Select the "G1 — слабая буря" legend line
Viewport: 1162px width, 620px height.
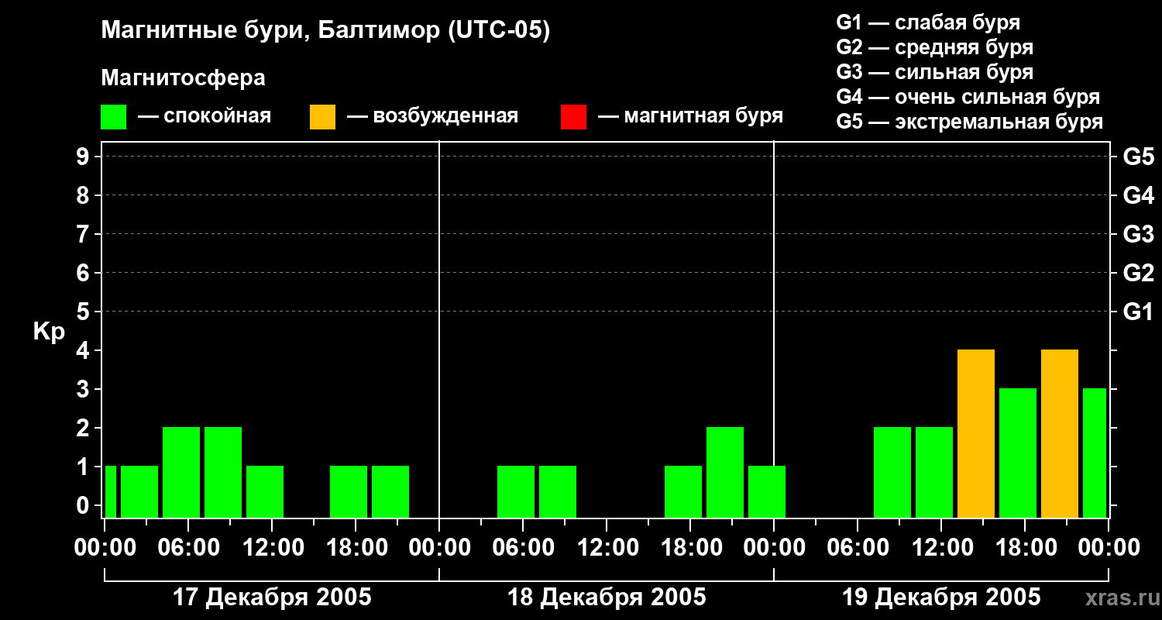928,22
